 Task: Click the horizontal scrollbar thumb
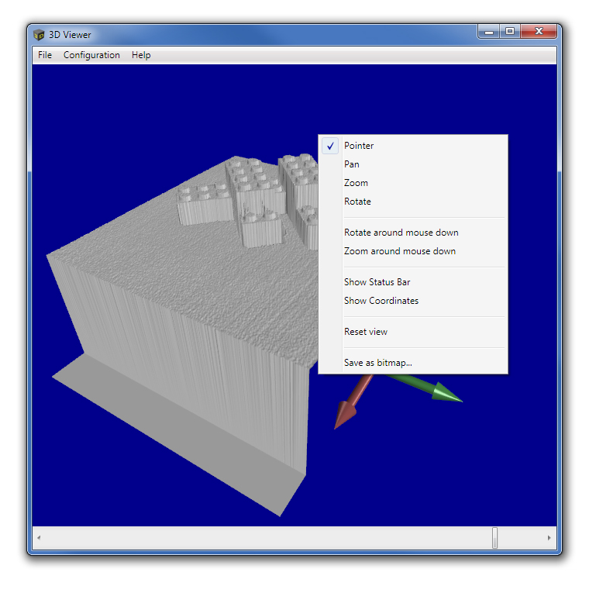(494, 538)
